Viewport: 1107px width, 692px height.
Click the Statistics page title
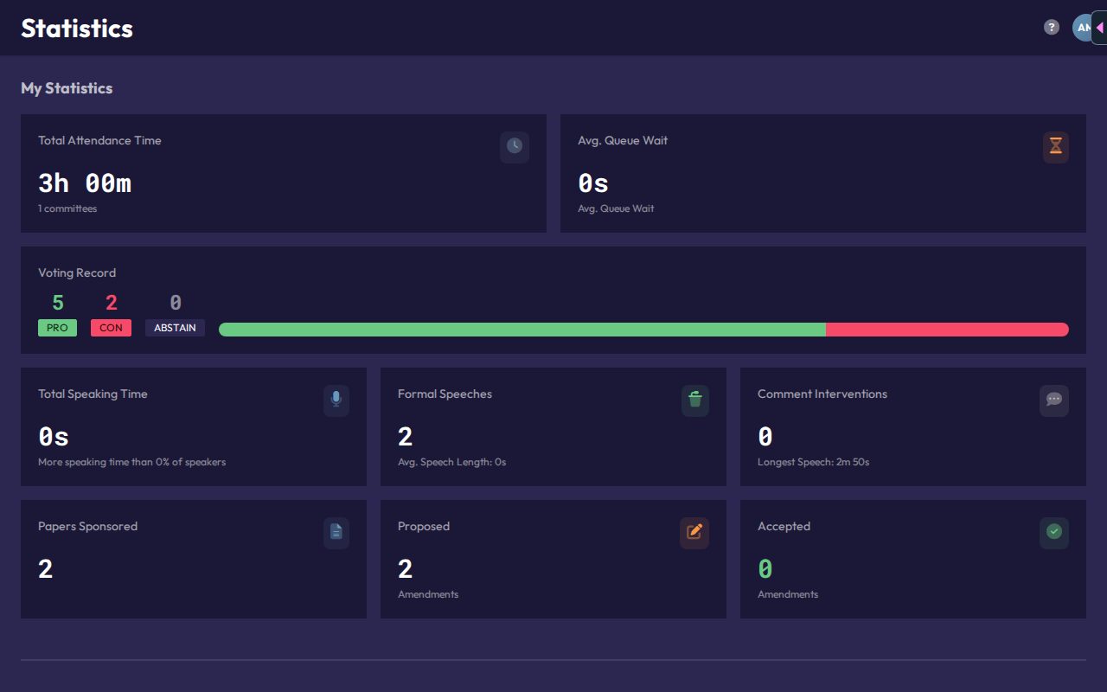[x=77, y=29]
